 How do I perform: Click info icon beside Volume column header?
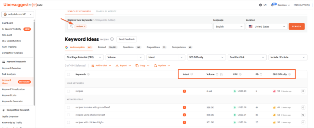click(217, 74)
